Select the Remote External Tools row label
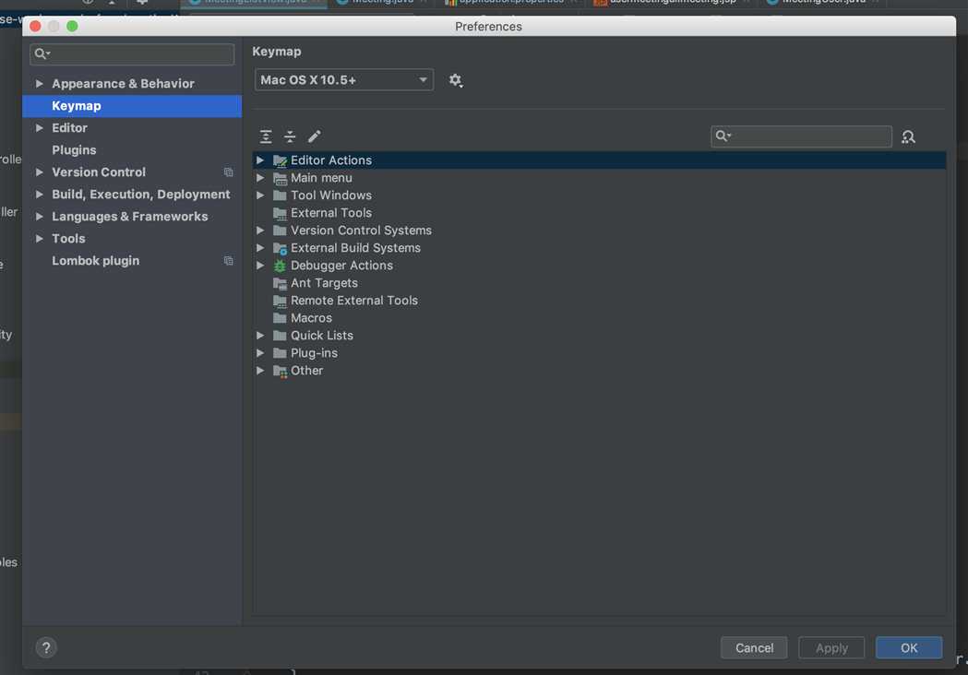 (354, 302)
